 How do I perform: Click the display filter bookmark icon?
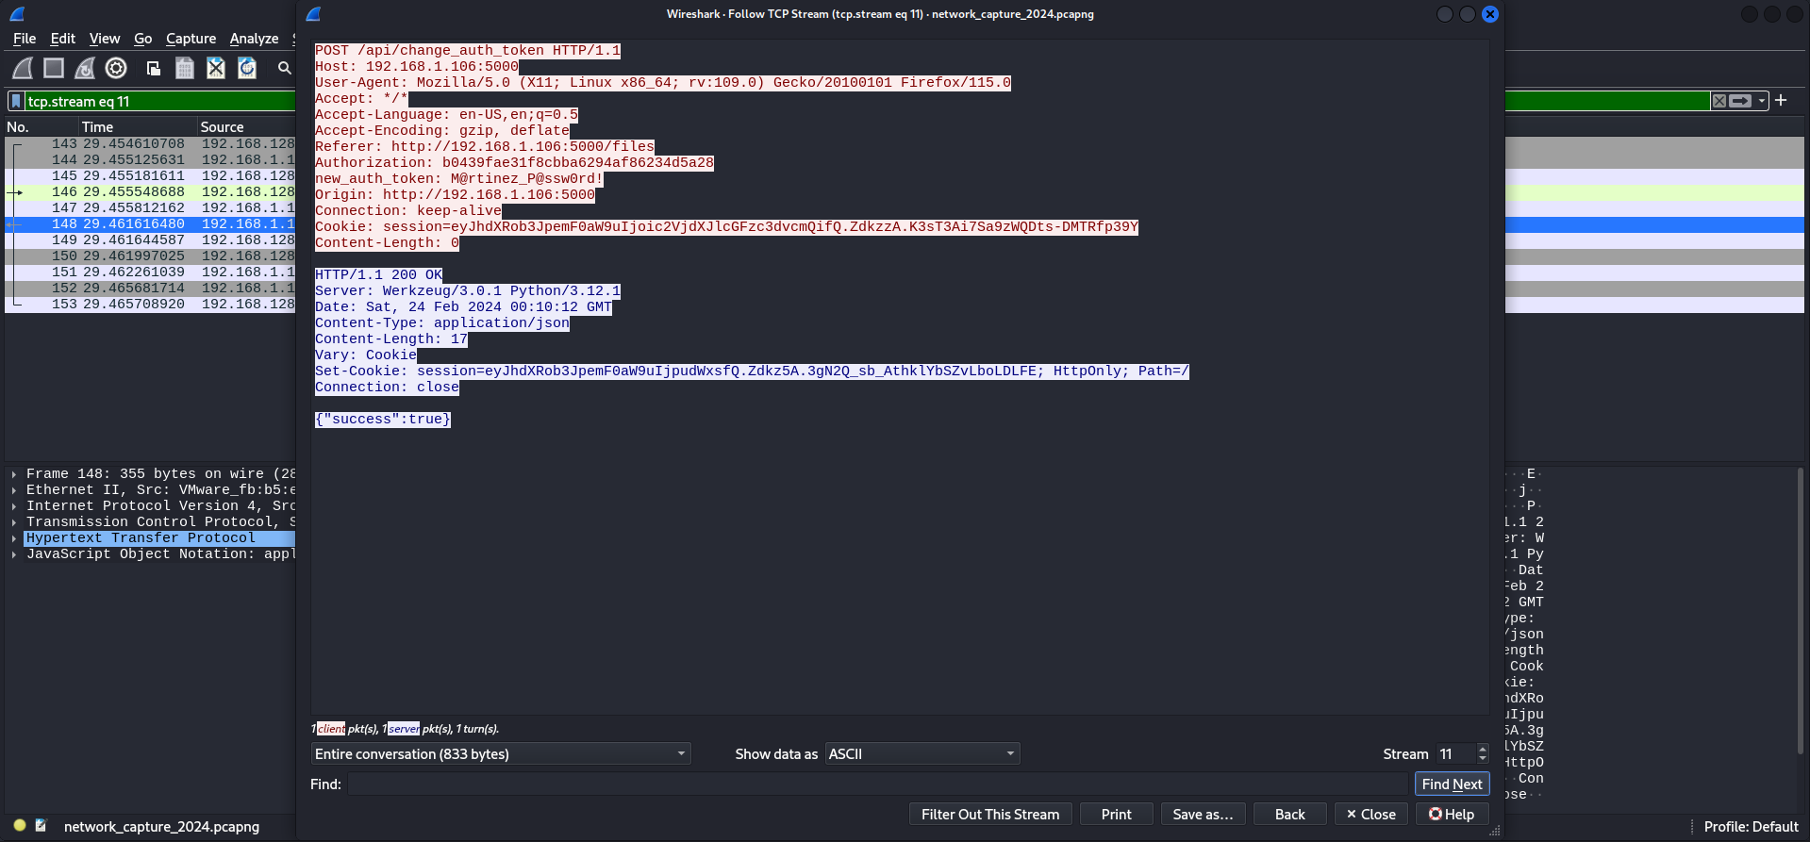[16, 101]
